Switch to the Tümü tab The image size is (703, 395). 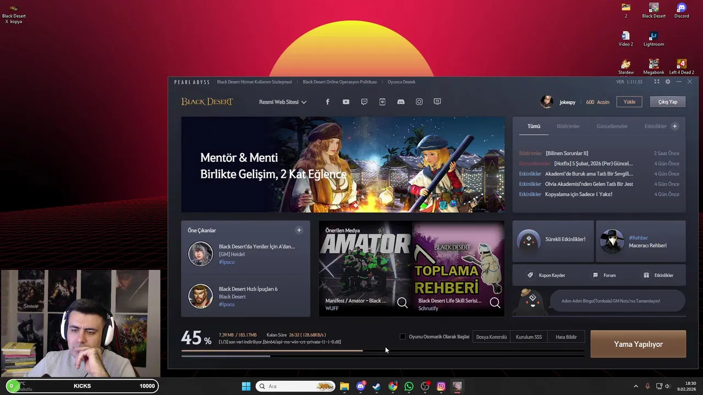[534, 126]
